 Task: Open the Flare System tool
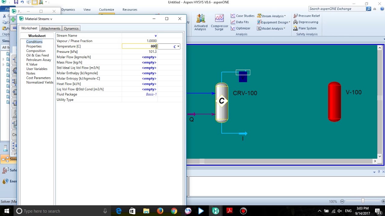tap(305, 28)
